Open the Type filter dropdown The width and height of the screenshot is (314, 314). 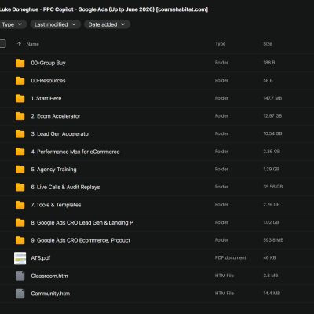[13, 24]
